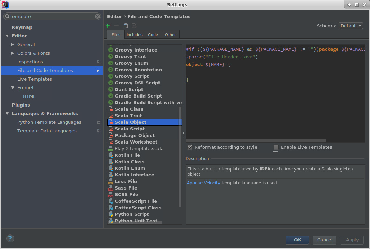Click the Python Script icon
Viewport: 370px width, 249px height.
111,214
